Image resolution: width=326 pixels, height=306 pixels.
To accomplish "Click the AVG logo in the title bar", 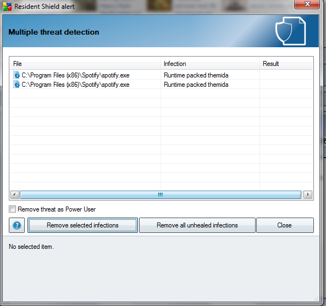I will [7, 7].
